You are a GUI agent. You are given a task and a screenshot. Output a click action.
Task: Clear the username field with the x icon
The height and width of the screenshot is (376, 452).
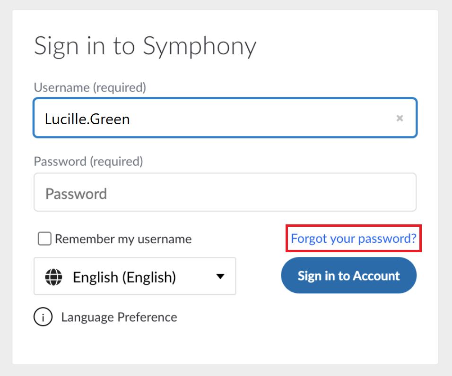[400, 118]
